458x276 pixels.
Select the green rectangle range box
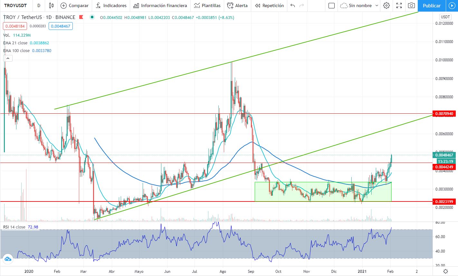pos(323,192)
